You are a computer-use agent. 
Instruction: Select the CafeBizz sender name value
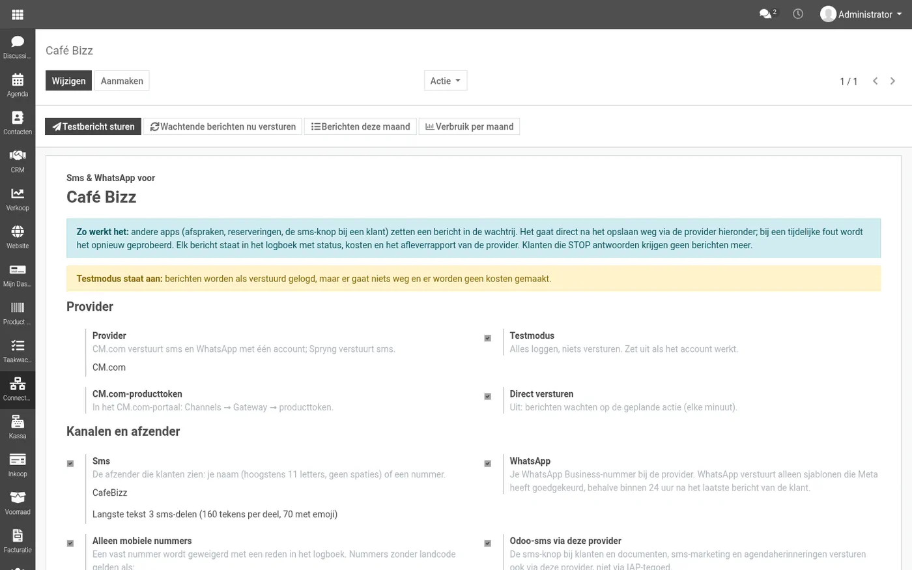coord(109,493)
